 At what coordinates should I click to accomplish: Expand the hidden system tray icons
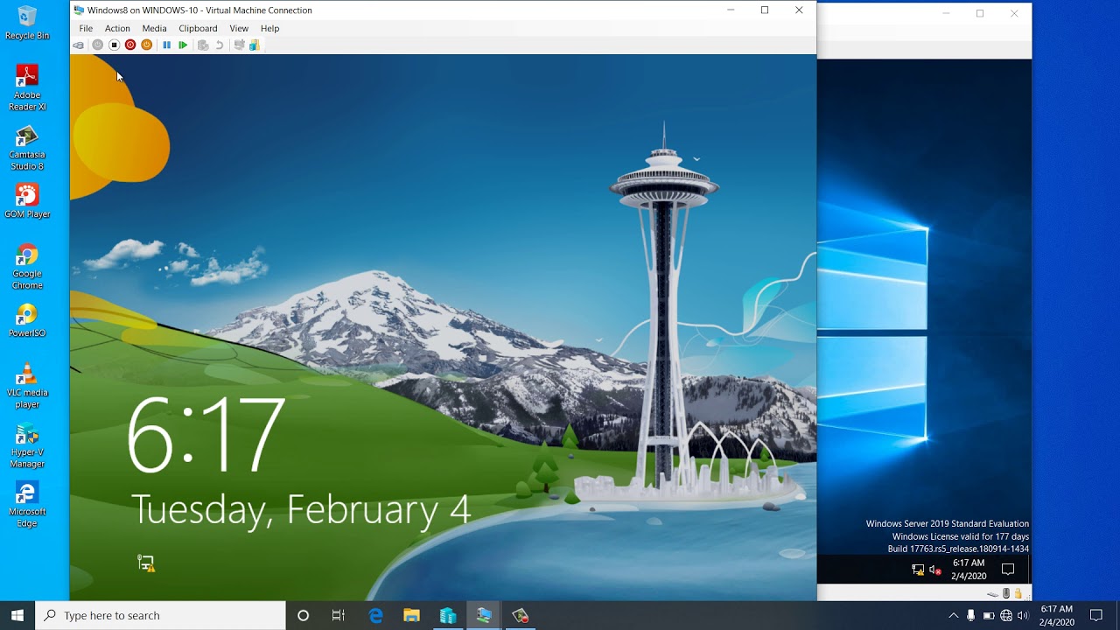[953, 615]
